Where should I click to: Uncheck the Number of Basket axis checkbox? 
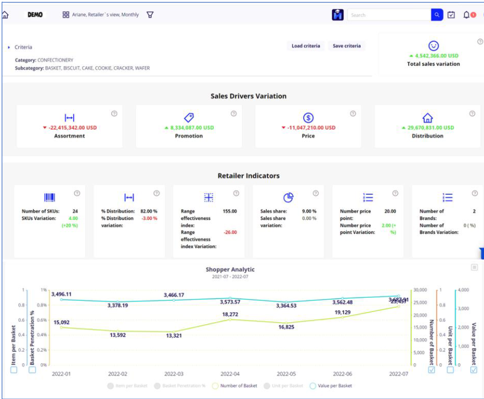coord(431,370)
